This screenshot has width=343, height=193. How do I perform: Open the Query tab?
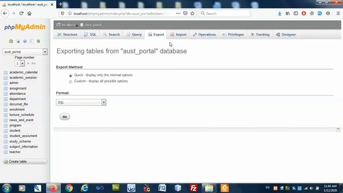click(x=134, y=34)
